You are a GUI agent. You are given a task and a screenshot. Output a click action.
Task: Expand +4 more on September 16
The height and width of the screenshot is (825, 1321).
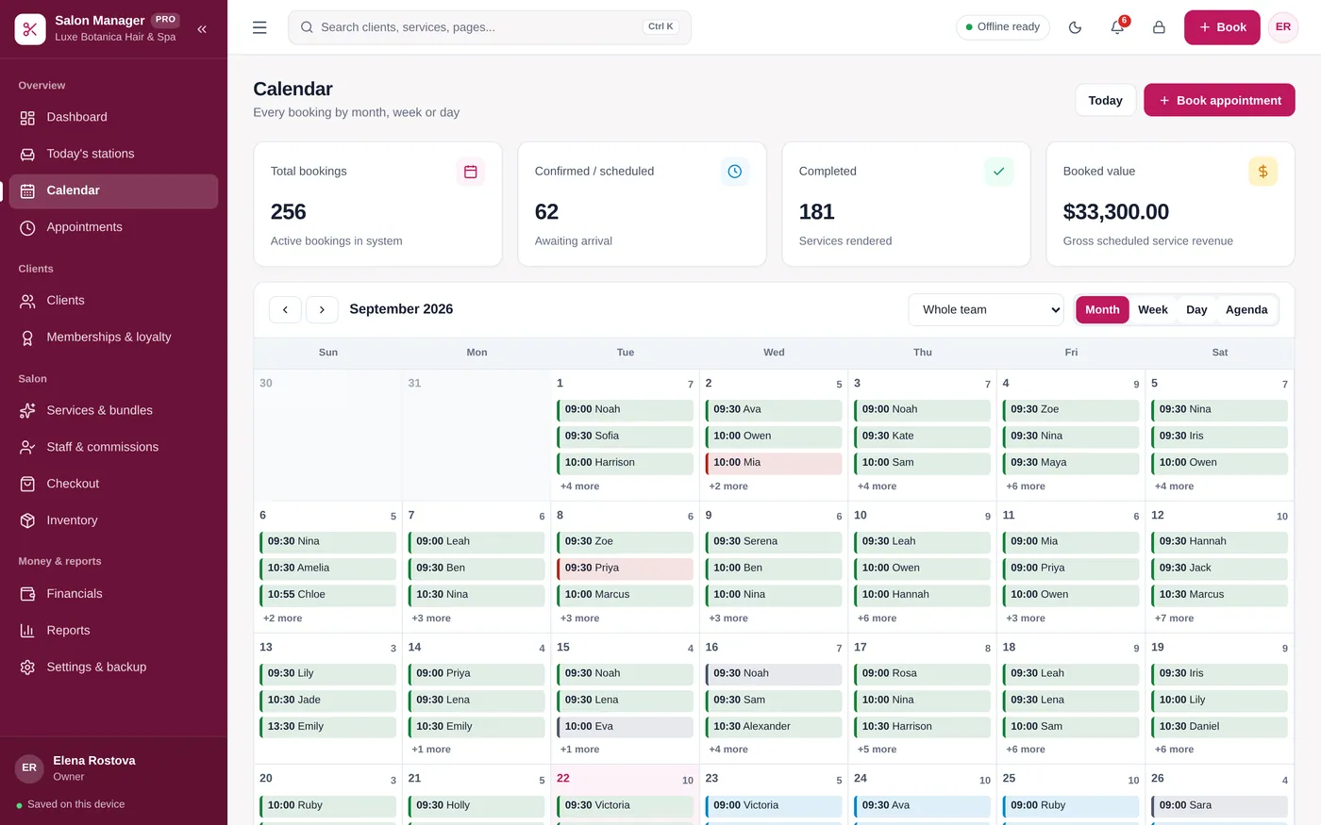(728, 750)
